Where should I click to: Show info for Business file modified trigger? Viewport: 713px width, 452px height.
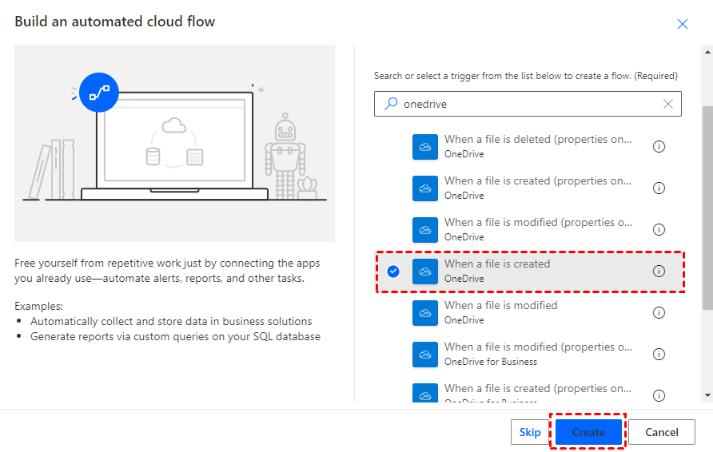click(x=659, y=355)
